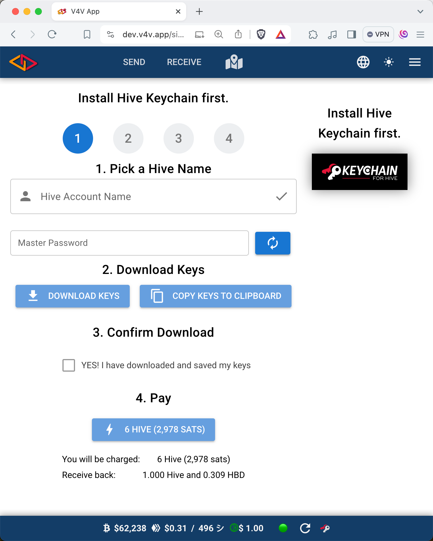Click the checkmark in Hive Account Name field
The height and width of the screenshot is (541, 433).
point(282,196)
